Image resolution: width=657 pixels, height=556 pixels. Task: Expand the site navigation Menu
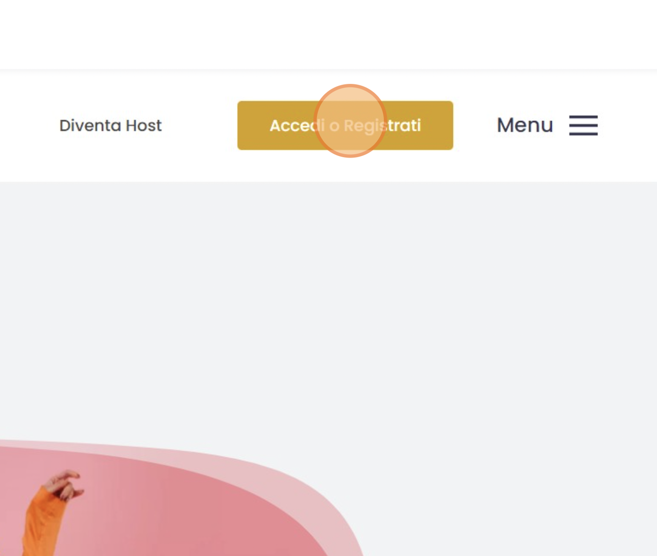pyautogui.click(x=547, y=125)
